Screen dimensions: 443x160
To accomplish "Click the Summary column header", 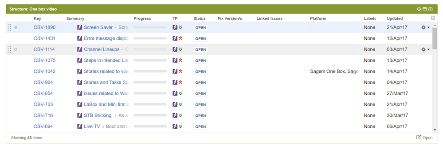I will click(x=75, y=19).
